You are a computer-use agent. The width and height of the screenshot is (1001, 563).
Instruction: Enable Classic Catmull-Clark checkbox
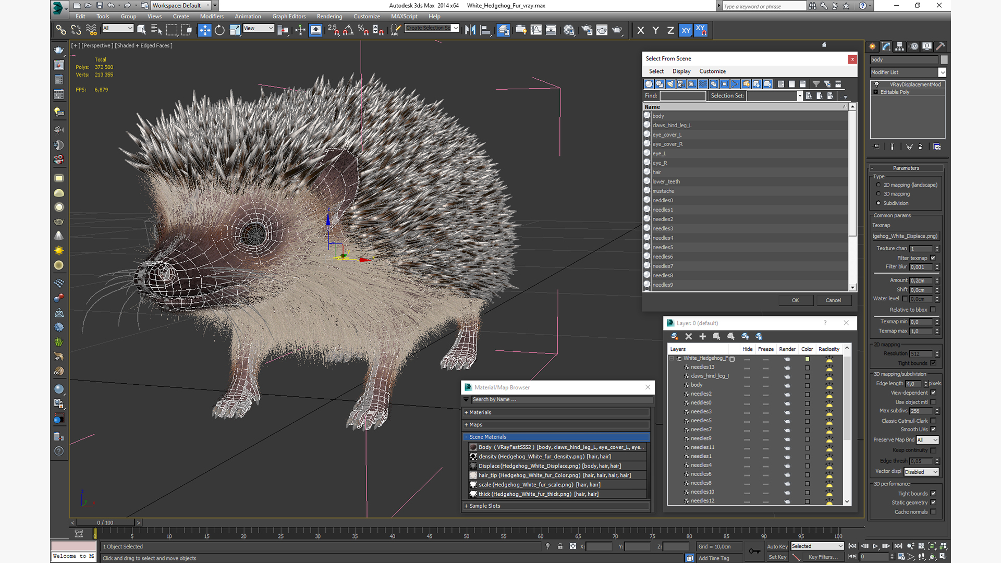point(933,421)
